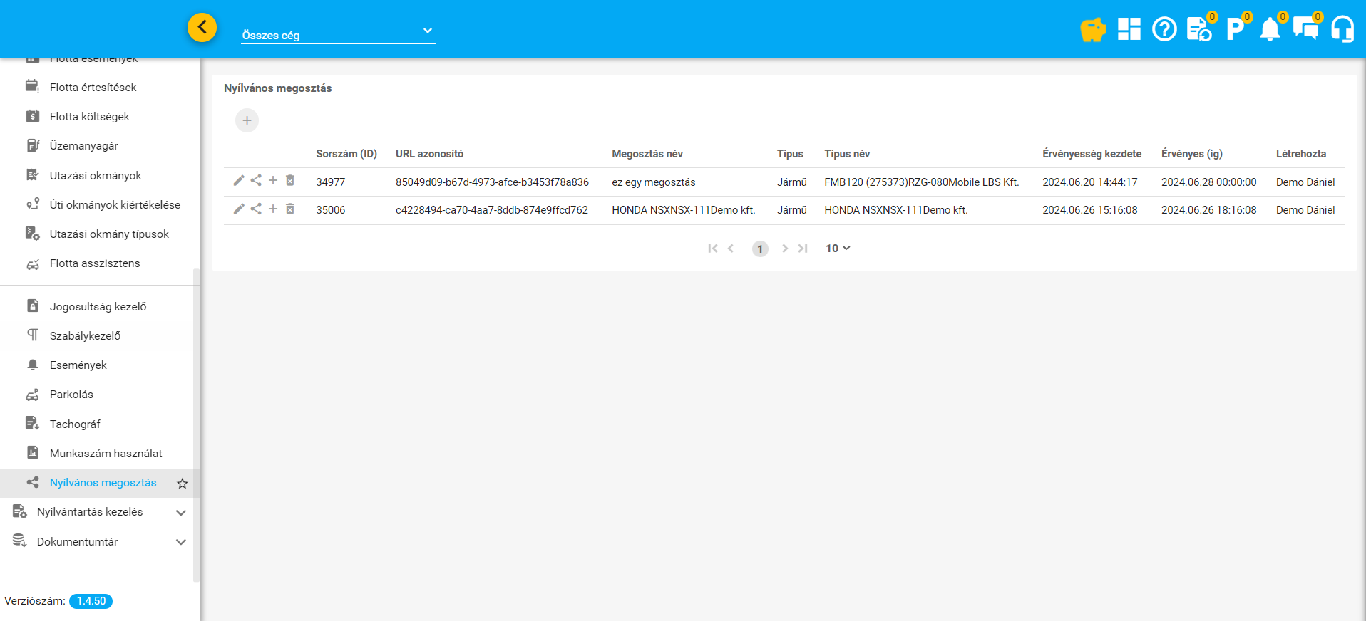Open the chat messages icon
This screenshot has width=1366, height=621.
[x=1305, y=30]
